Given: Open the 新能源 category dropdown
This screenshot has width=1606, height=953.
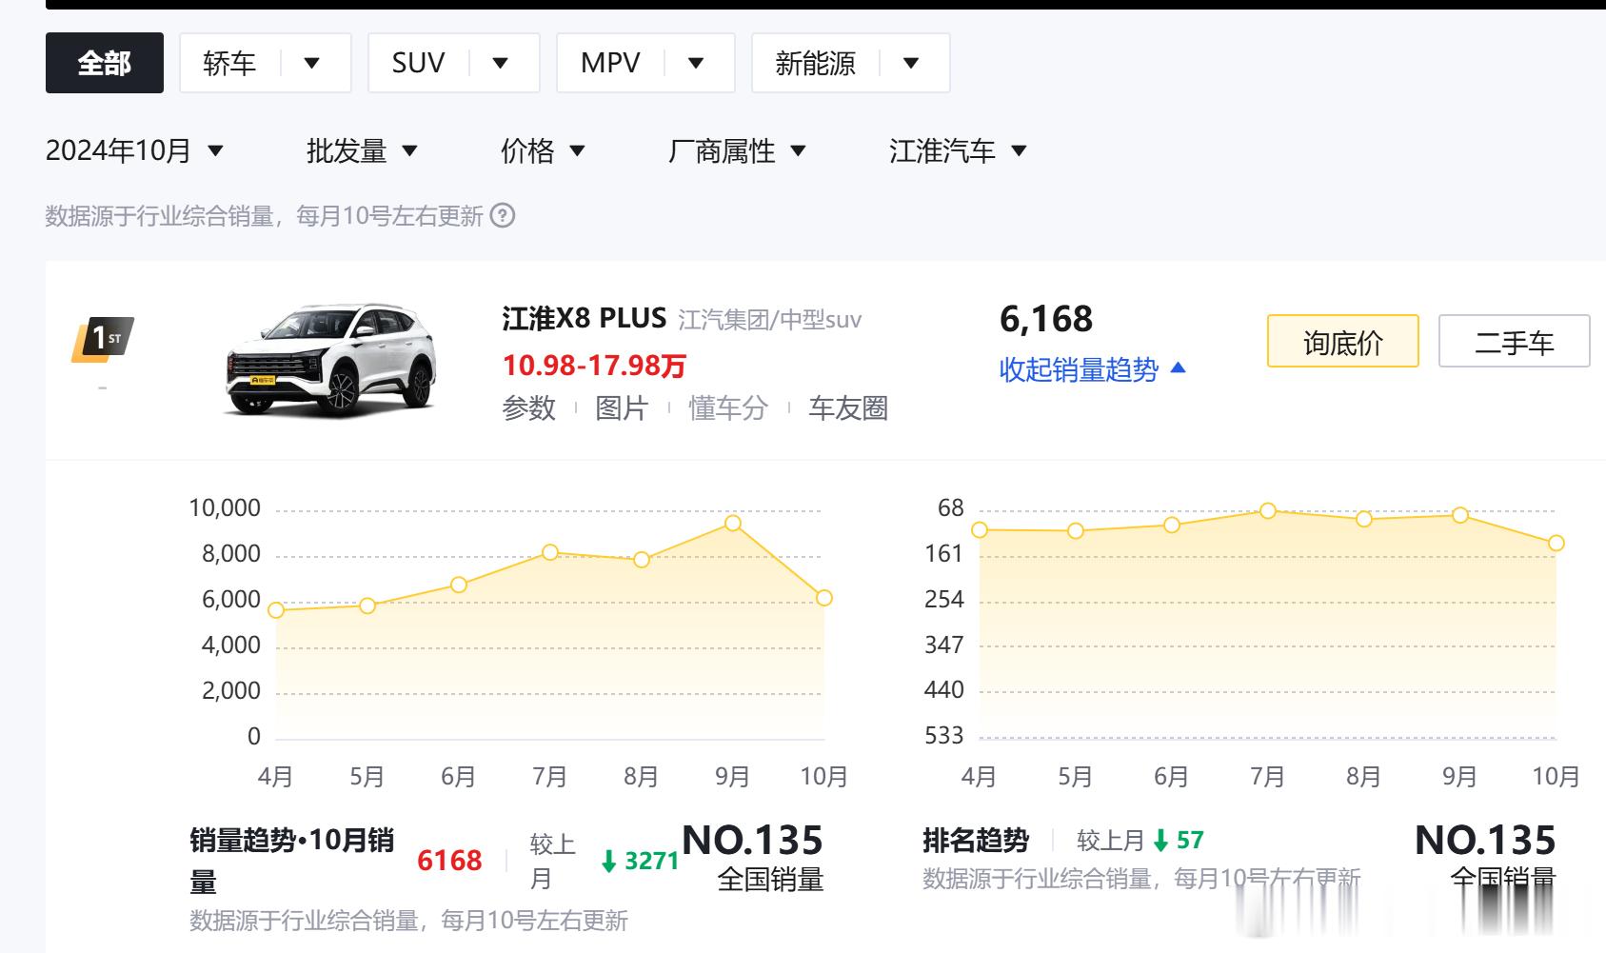Looking at the screenshot, I should (x=851, y=63).
